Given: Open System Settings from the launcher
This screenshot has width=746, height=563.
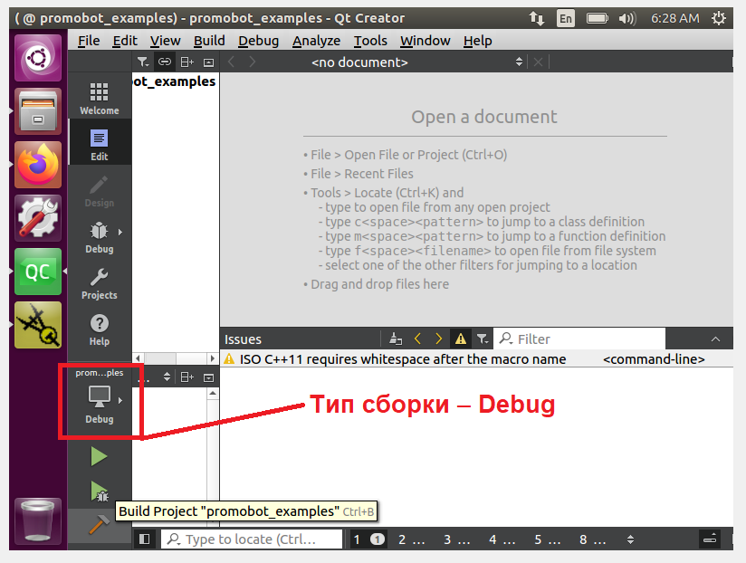Looking at the screenshot, I should [x=38, y=218].
